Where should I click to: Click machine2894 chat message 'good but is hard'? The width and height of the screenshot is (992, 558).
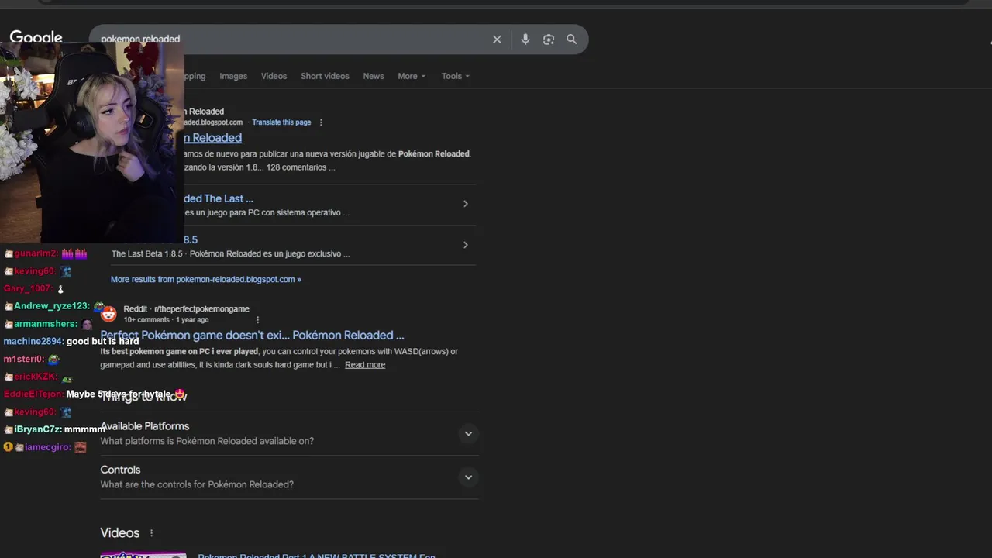coord(102,341)
